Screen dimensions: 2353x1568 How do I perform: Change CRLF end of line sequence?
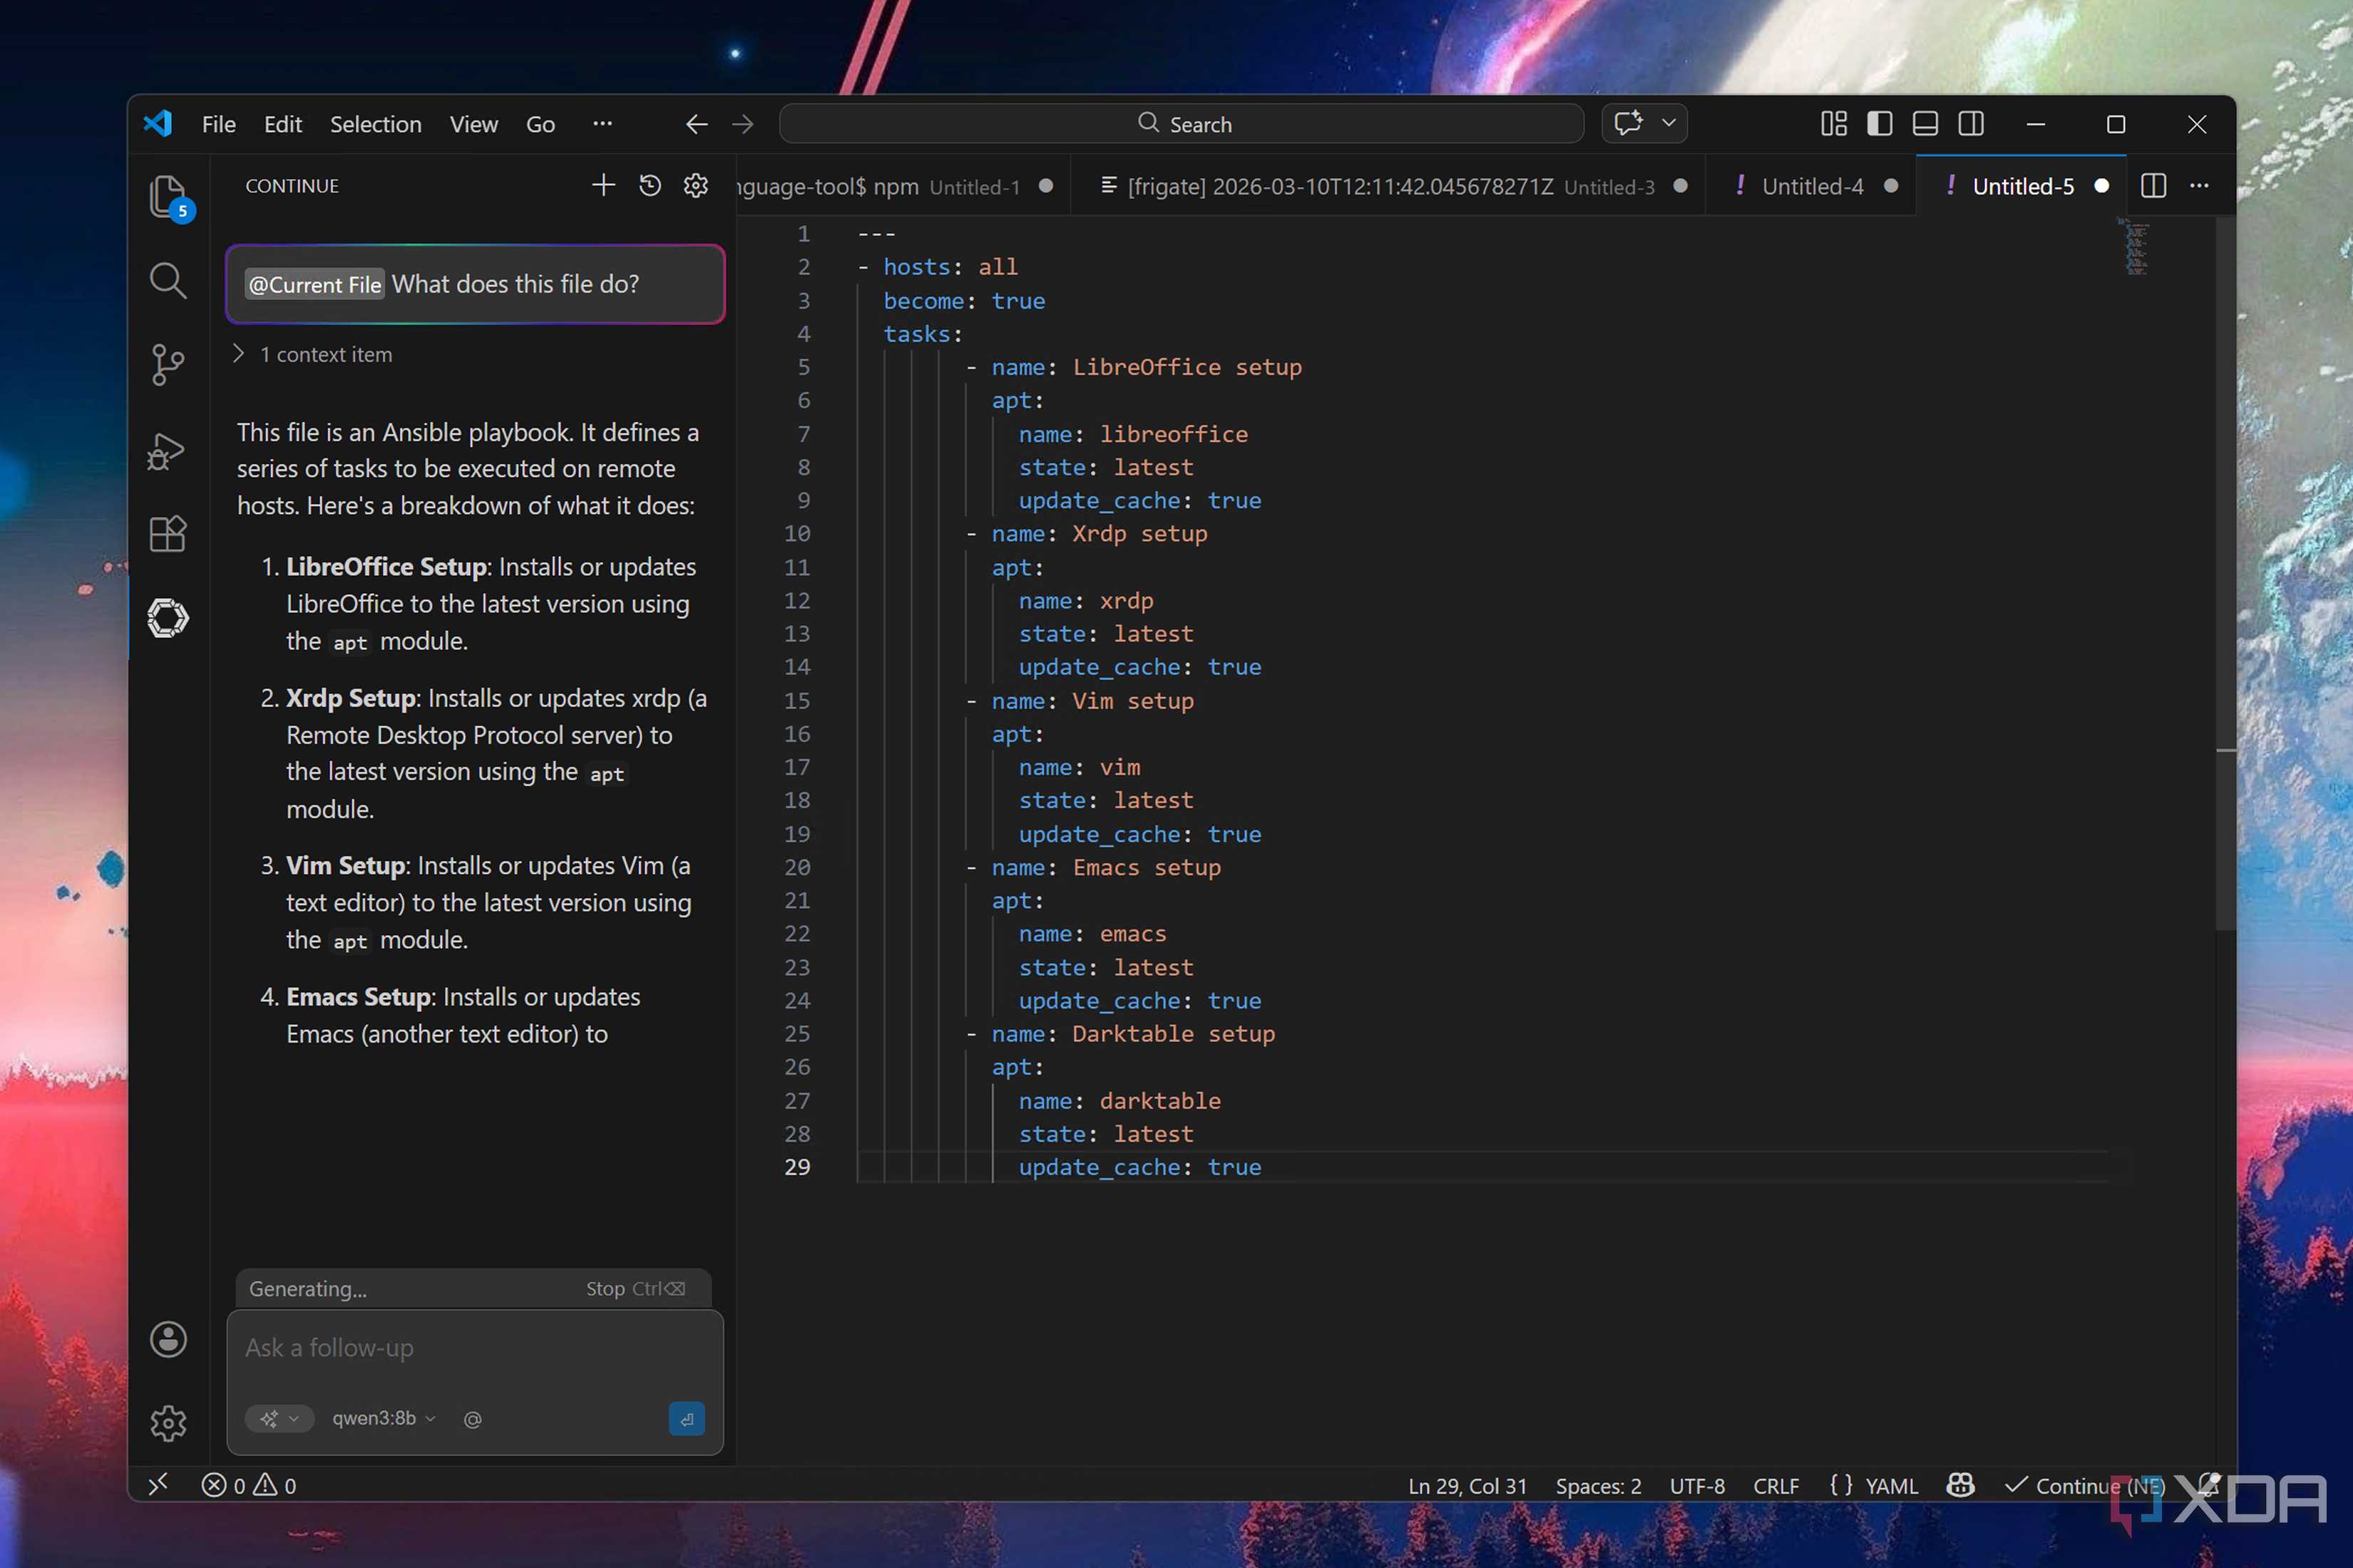point(1775,1485)
